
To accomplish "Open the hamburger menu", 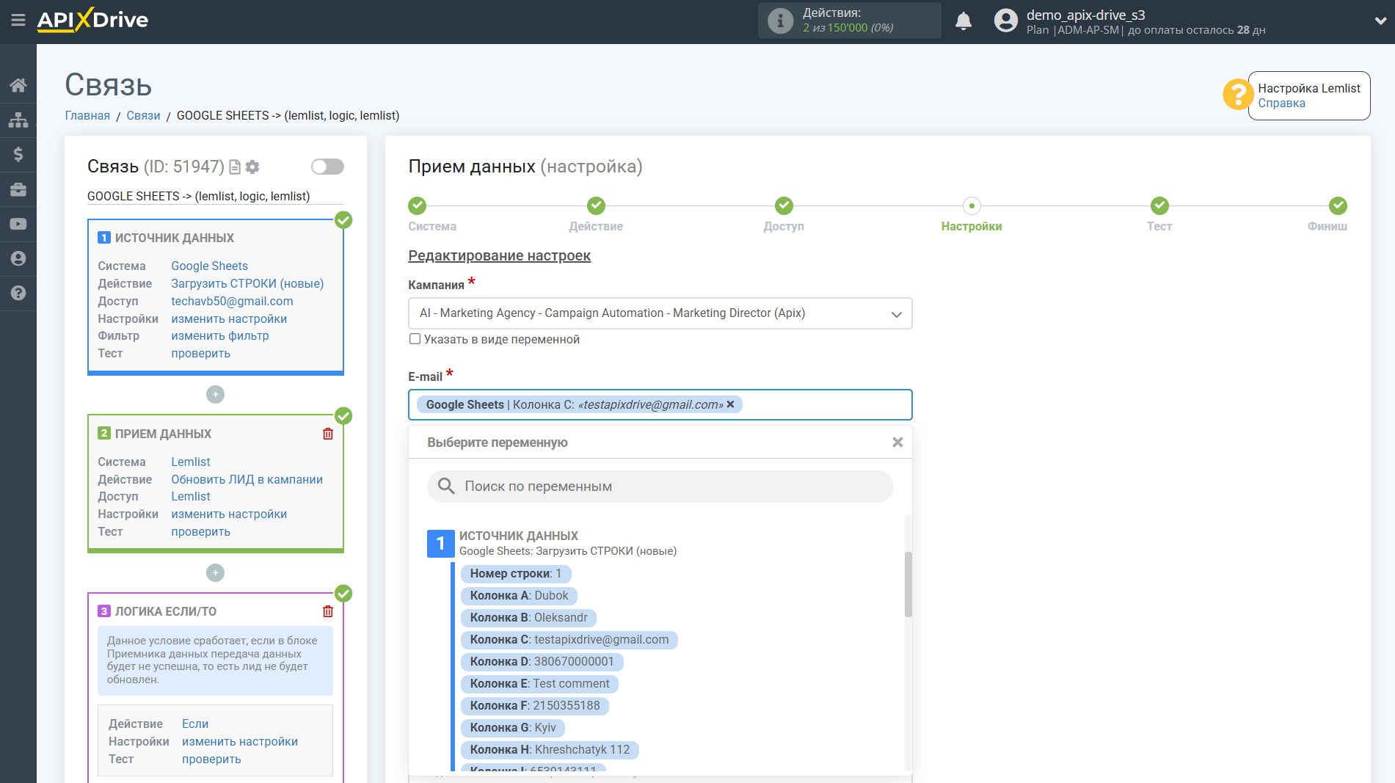I will tap(18, 20).
